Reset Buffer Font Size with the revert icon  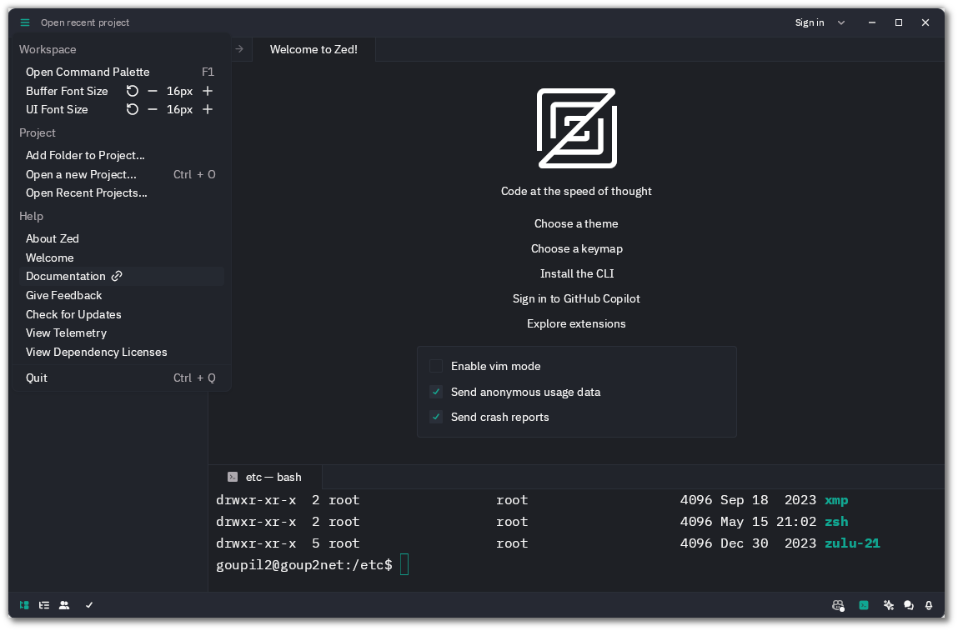point(132,91)
